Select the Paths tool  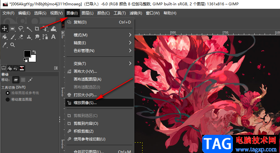point(45,37)
